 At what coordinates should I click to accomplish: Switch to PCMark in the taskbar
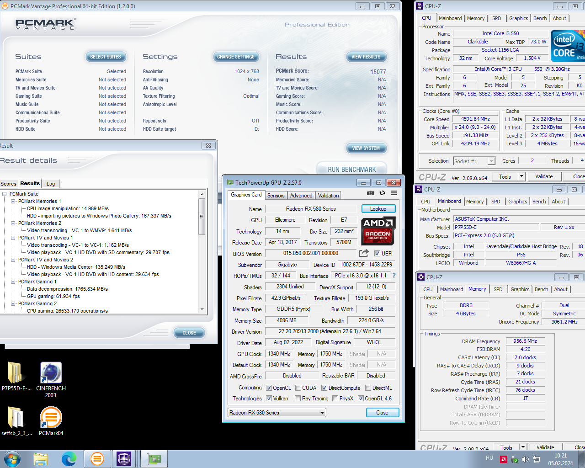[97, 459]
